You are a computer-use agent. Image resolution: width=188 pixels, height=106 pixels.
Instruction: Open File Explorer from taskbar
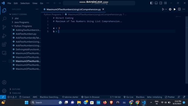pos(79,102)
